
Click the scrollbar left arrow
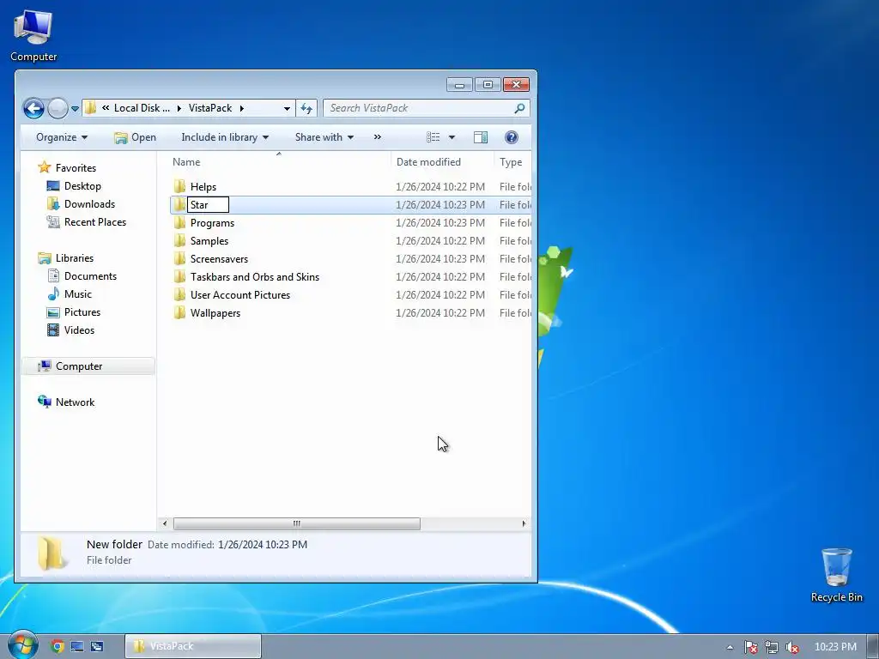pos(164,523)
